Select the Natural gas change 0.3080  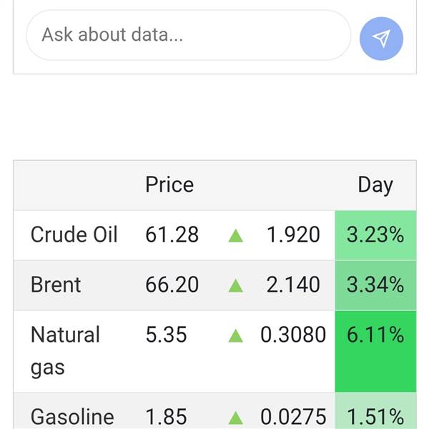[292, 335]
